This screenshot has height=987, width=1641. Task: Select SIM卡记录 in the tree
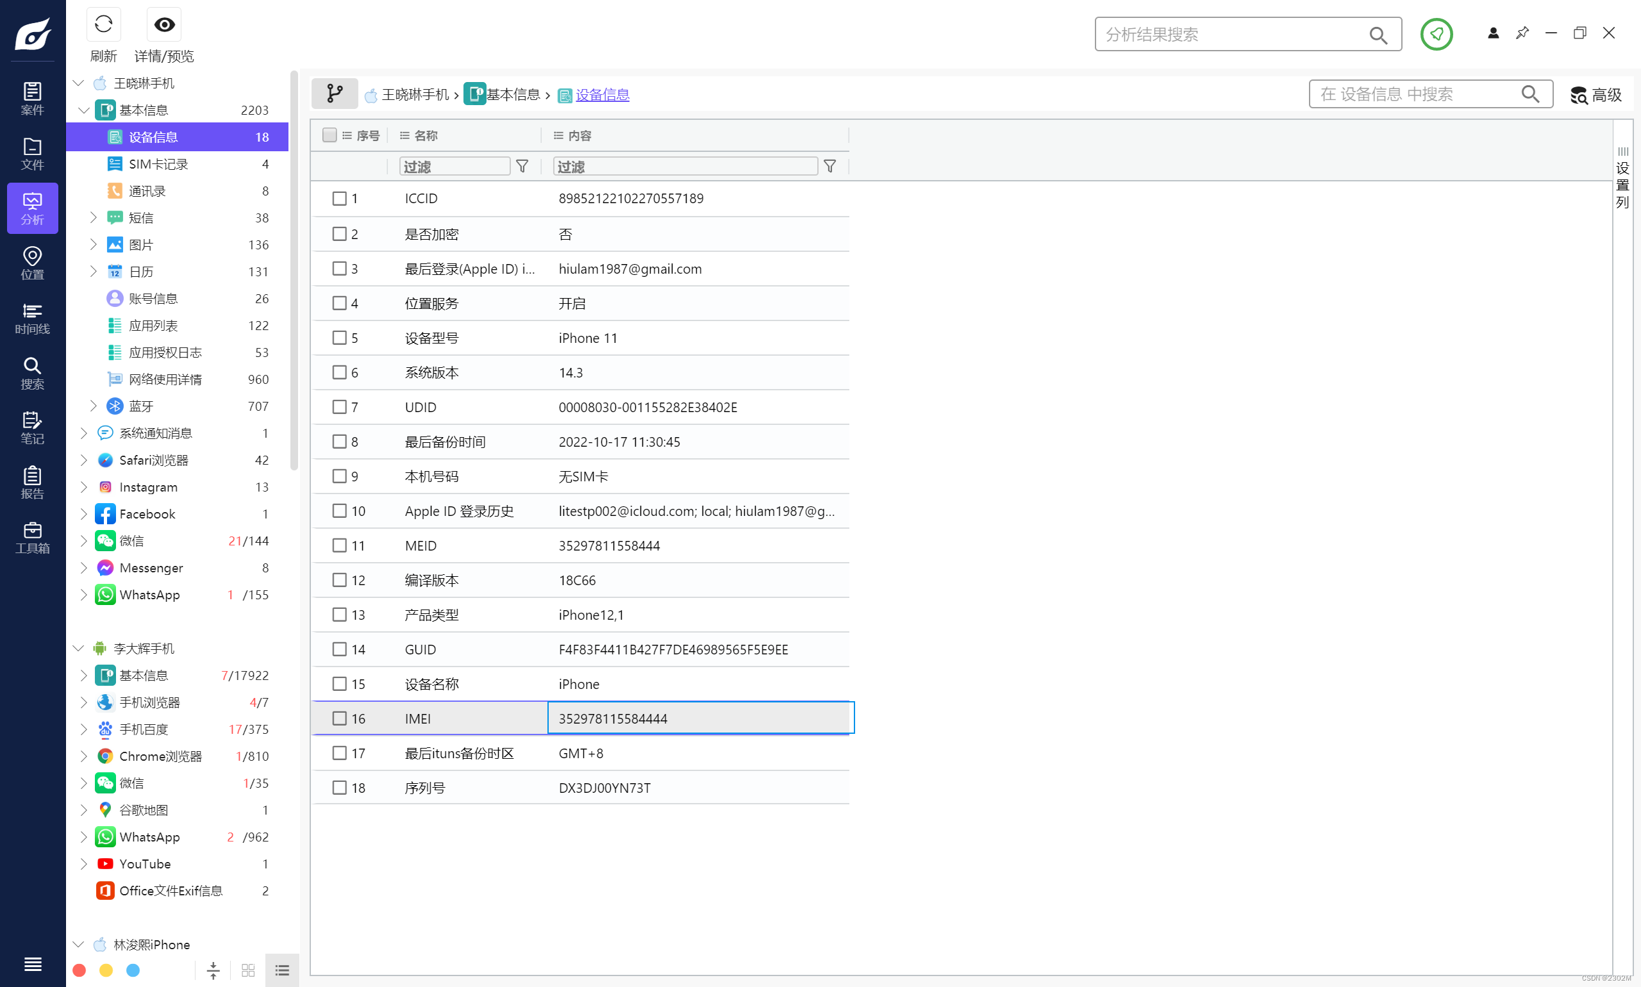coord(158,164)
